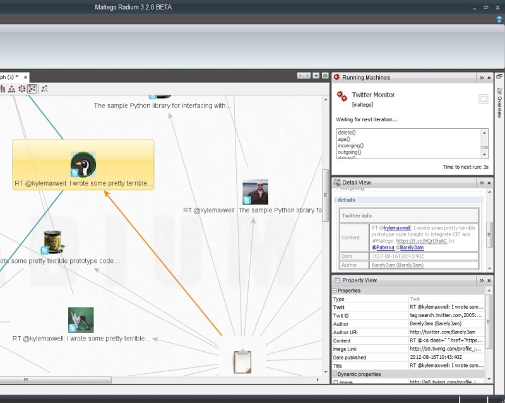
Task: Click the Property View panel icon
Action: 337,280
